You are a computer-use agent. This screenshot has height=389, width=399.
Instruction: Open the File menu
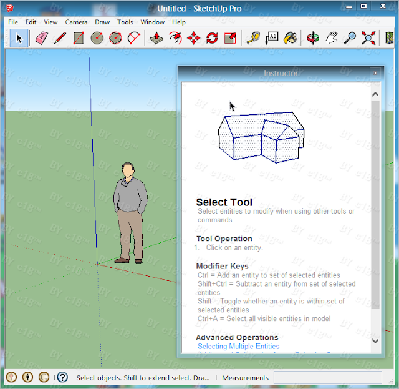click(13, 22)
